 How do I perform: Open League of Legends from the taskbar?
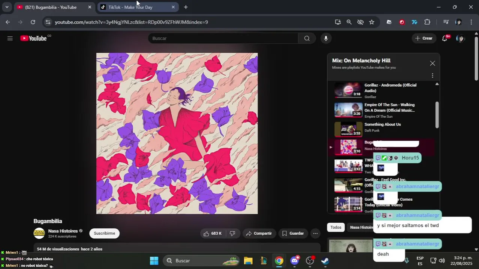tap(263, 261)
